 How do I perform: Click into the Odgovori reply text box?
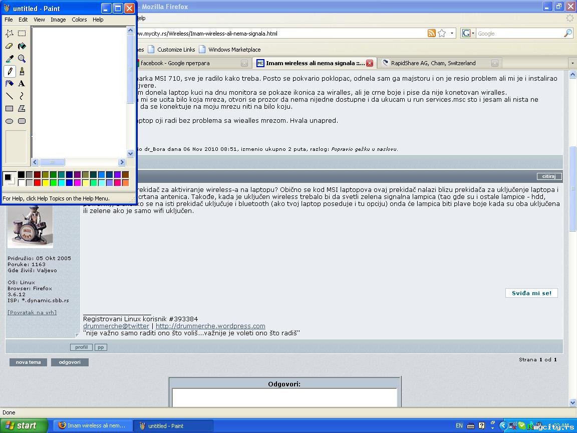(285, 397)
